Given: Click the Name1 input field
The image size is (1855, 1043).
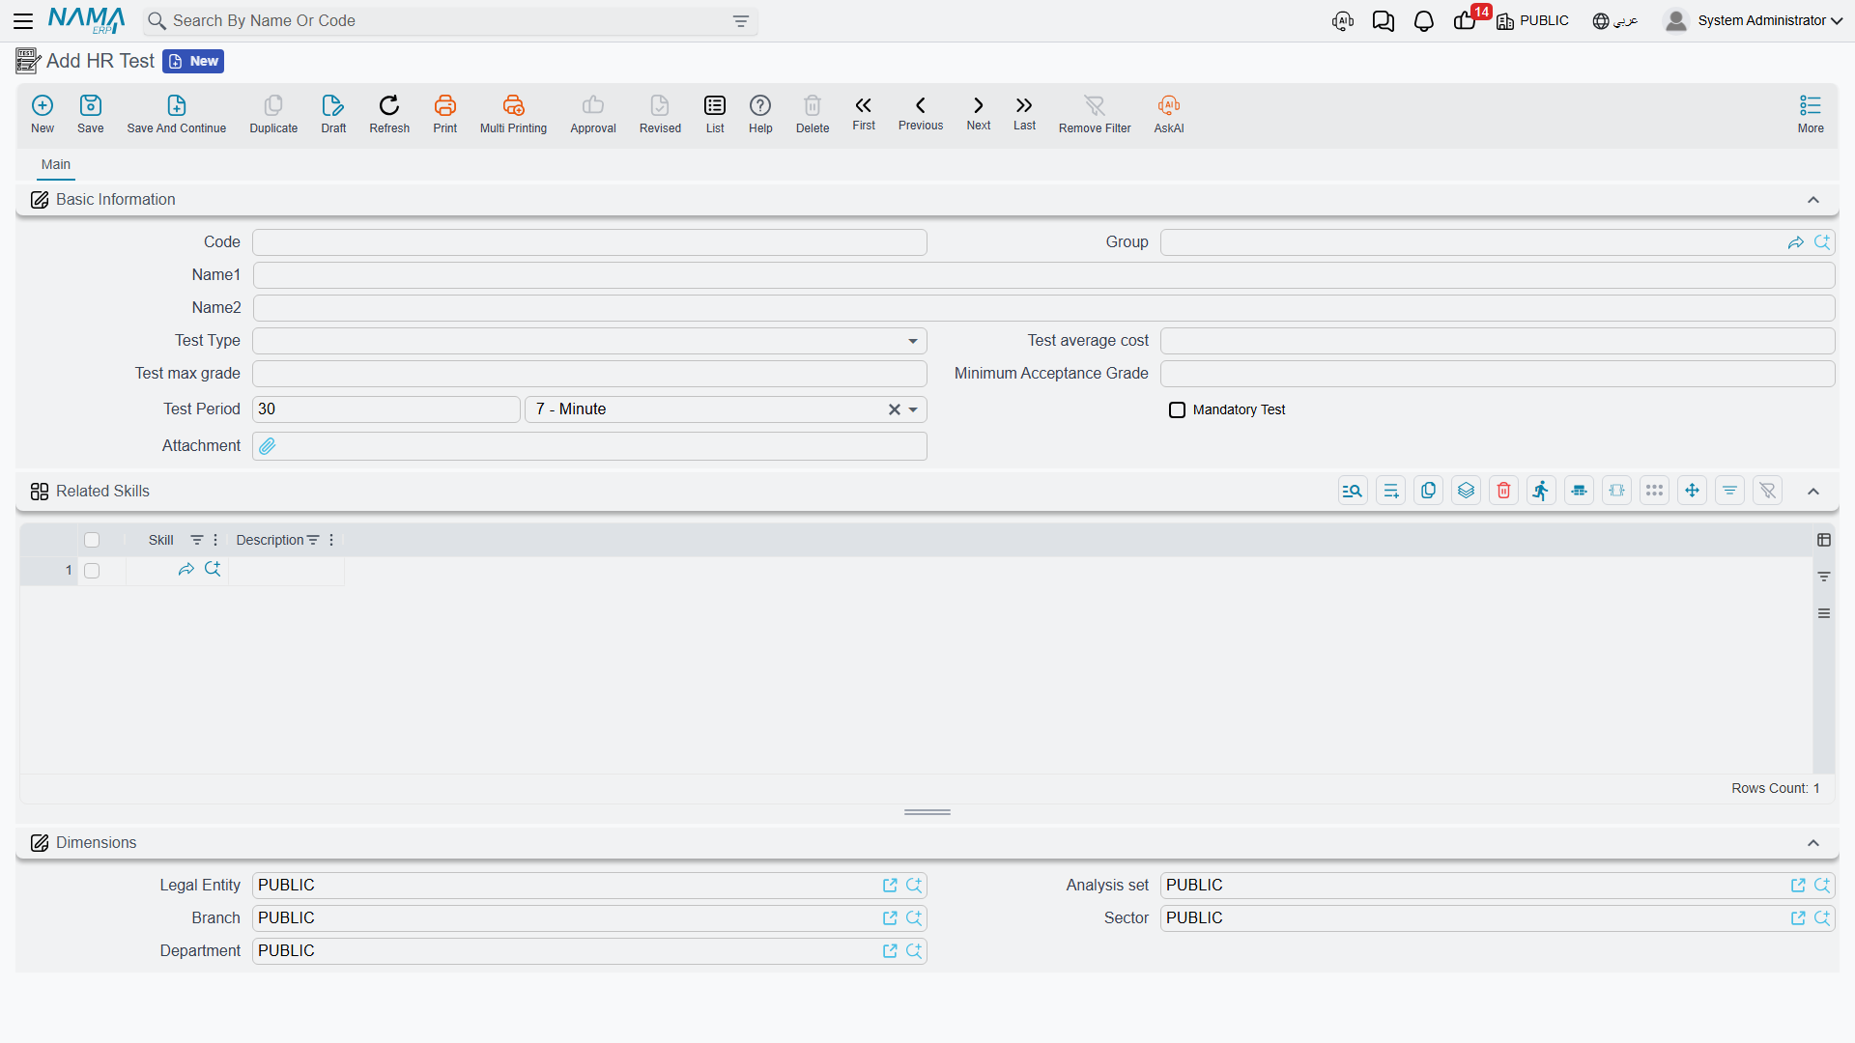Looking at the screenshot, I should pyautogui.click(x=1043, y=275).
